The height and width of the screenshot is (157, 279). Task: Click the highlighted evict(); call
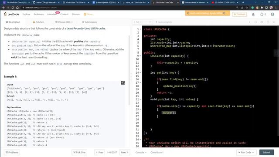[x=169, y=113]
